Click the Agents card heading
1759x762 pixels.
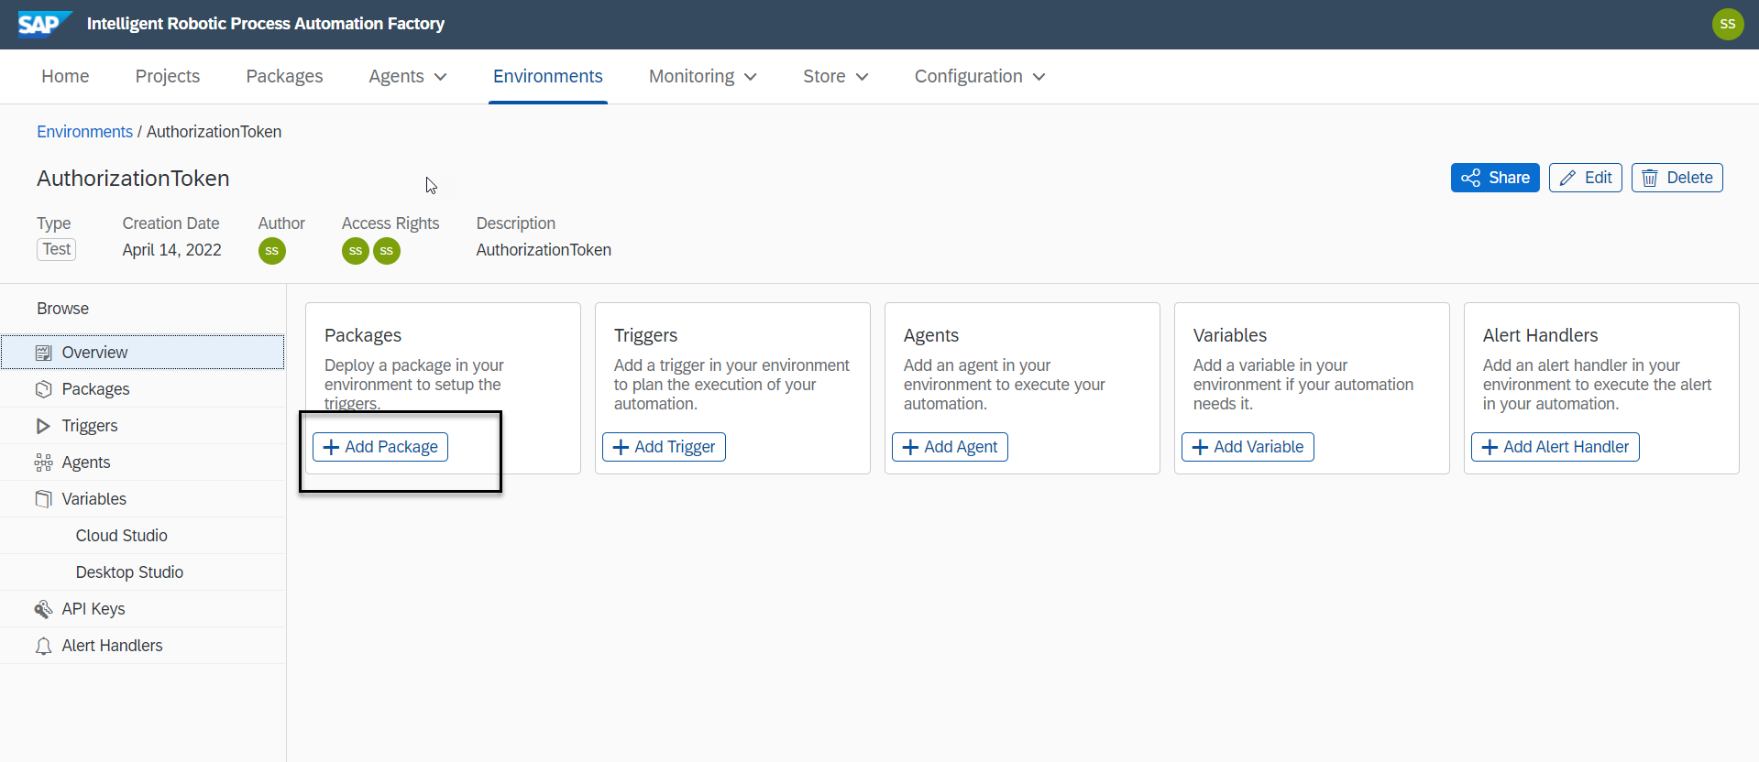[x=930, y=335]
